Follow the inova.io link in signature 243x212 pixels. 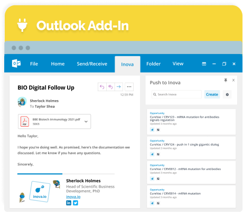tap(73, 197)
